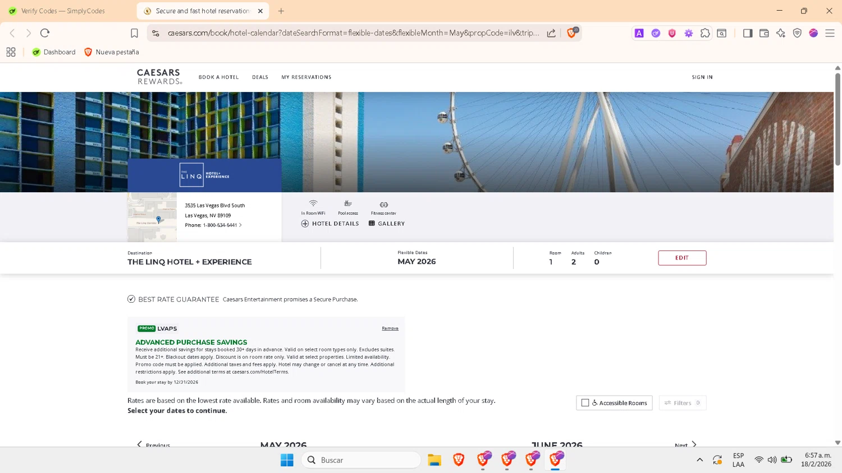Open My Reservations
The height and width of the screenshot is (473, 842).
point(306,77)
